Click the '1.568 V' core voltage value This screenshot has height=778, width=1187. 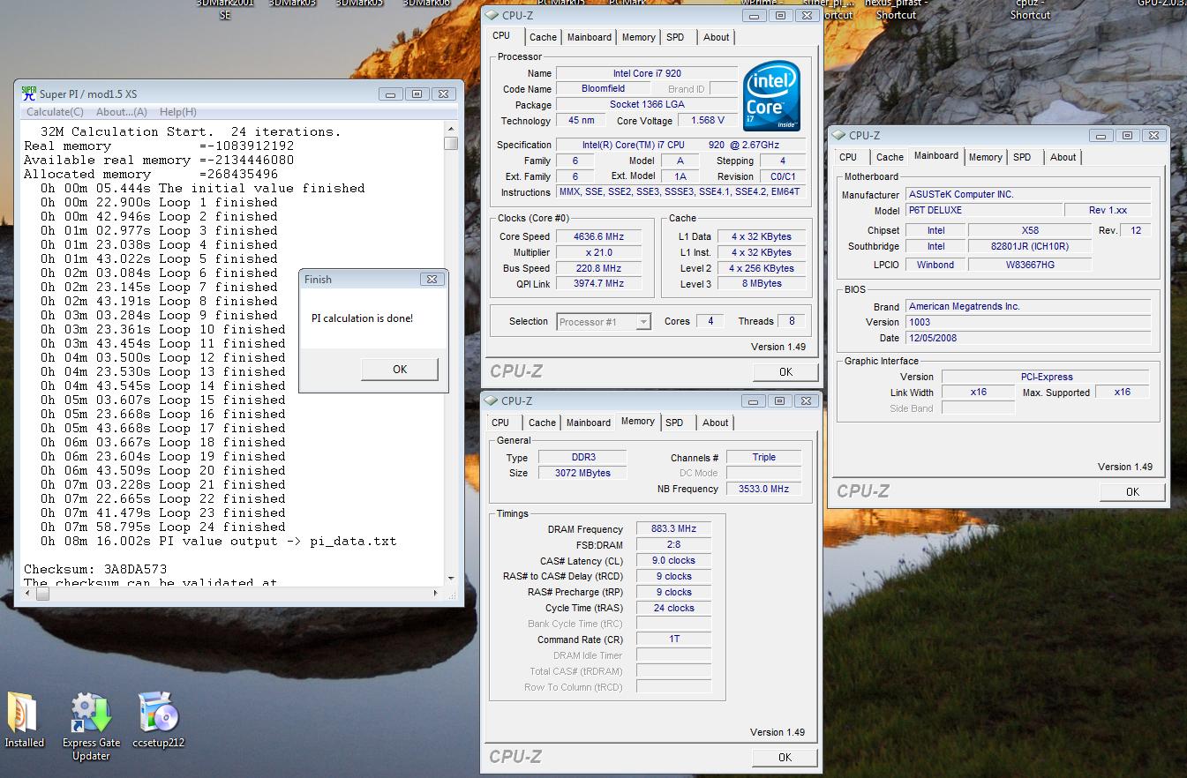[708, 121]
